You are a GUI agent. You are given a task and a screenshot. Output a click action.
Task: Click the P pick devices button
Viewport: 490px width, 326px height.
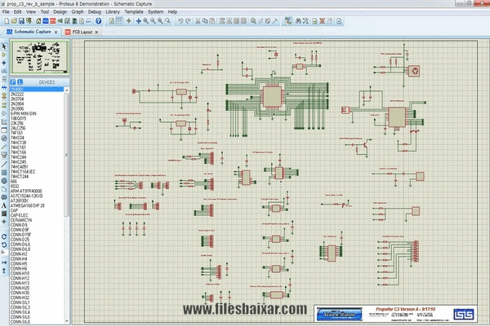(13, 82)
